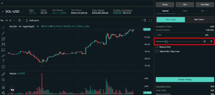Select the 5m timeframe
Viewport: 215px width, 95px height.
point(2,20)
